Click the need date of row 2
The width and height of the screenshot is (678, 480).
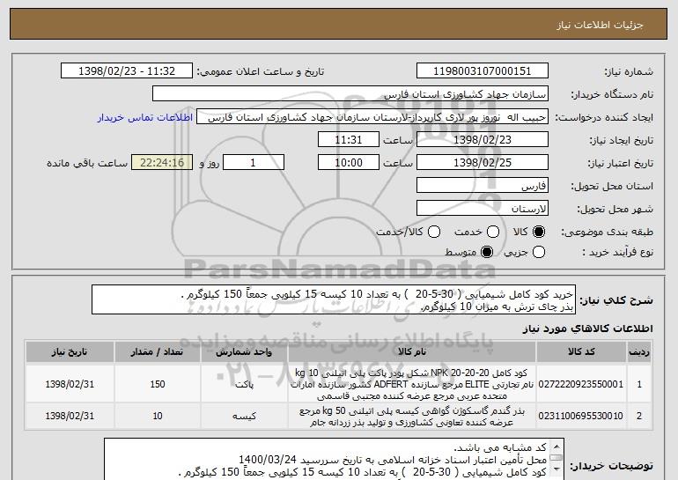pos(70,416)
